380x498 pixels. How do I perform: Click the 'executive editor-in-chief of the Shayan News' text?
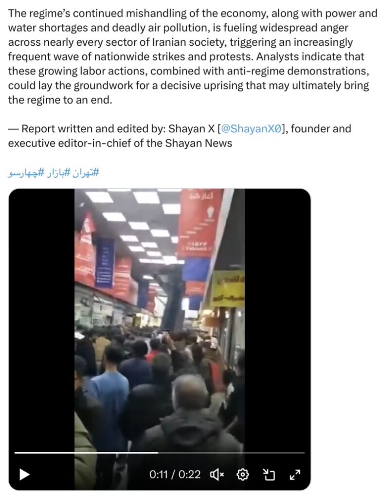120,143
